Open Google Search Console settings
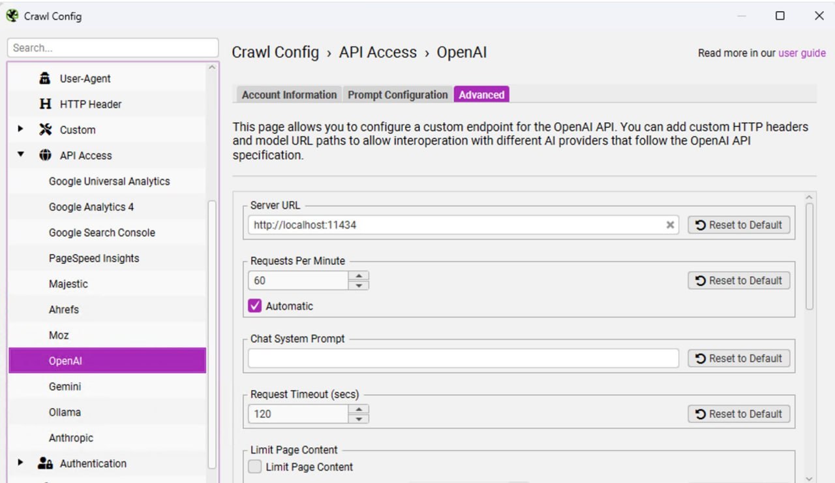The height and width of the screenshot is (483, 835). tap(107, 232)
